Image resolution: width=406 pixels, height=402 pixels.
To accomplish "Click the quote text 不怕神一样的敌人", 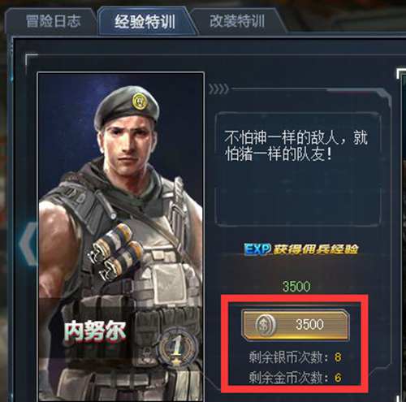I will pos(282,137).
